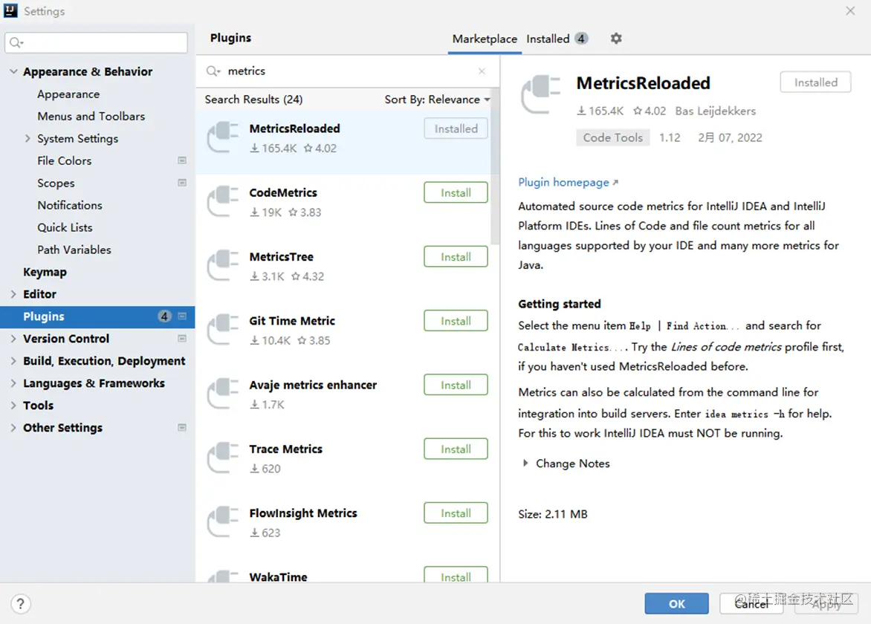871x624 pixels.
Task: Click the Plugins updates badge showing 4
Action: 163,316
